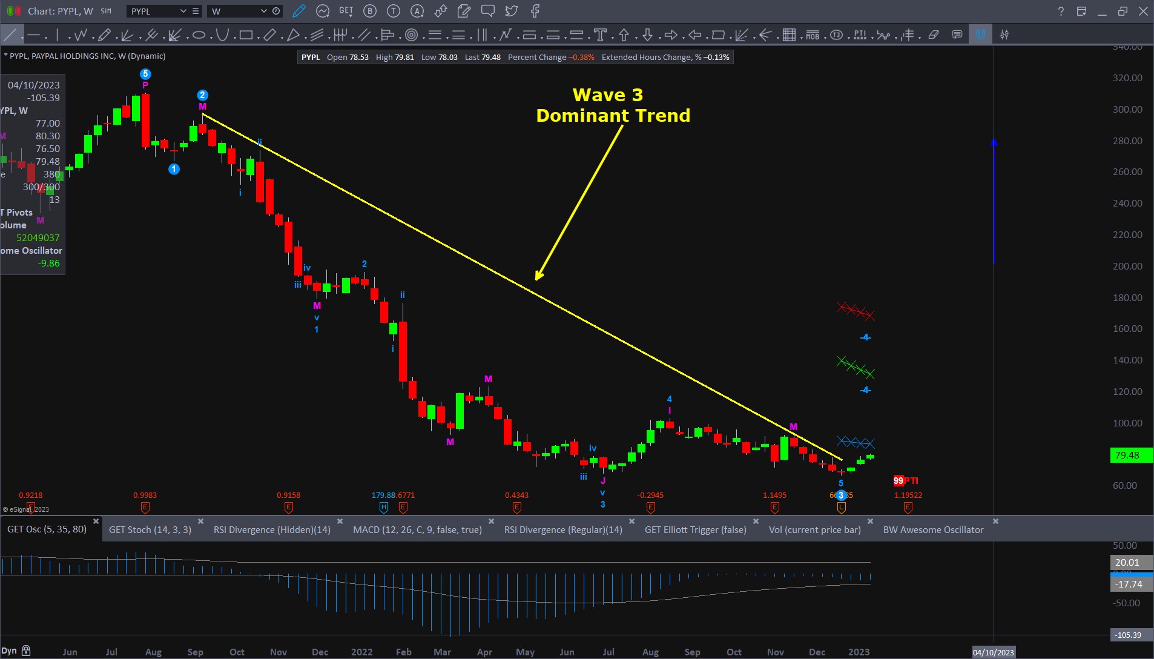Toggle the magnet snap mode
1154x659 pixels.
980,35
